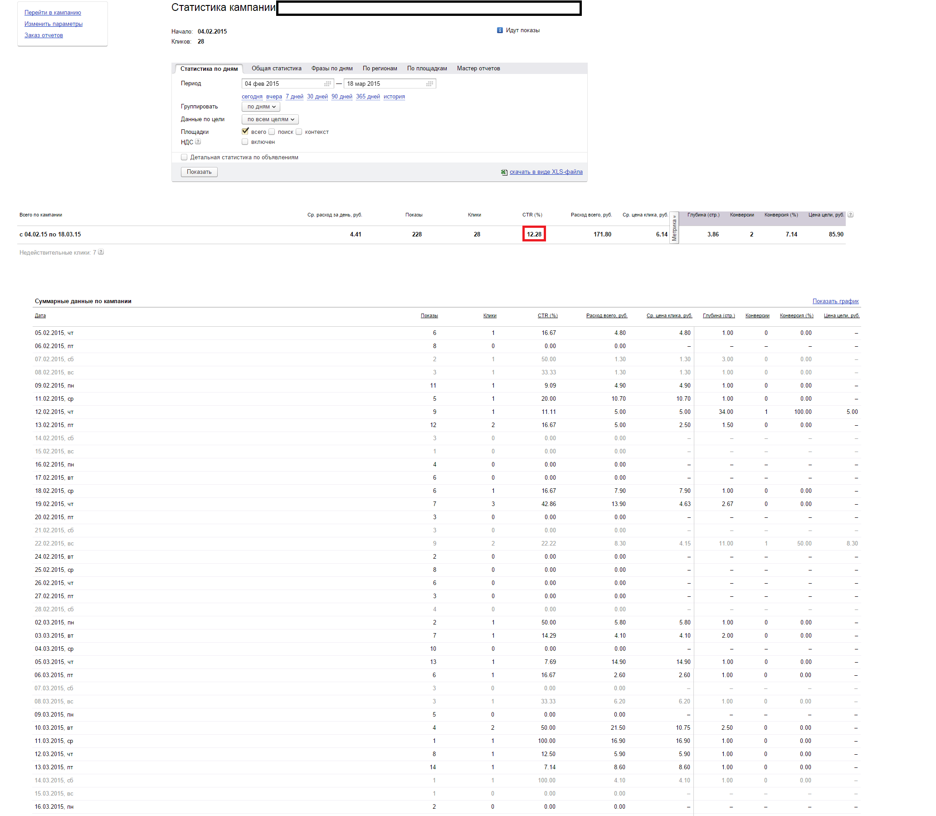
Task: Enable the 'контекст' platform checkbox
Action: (x=299, y=132)
